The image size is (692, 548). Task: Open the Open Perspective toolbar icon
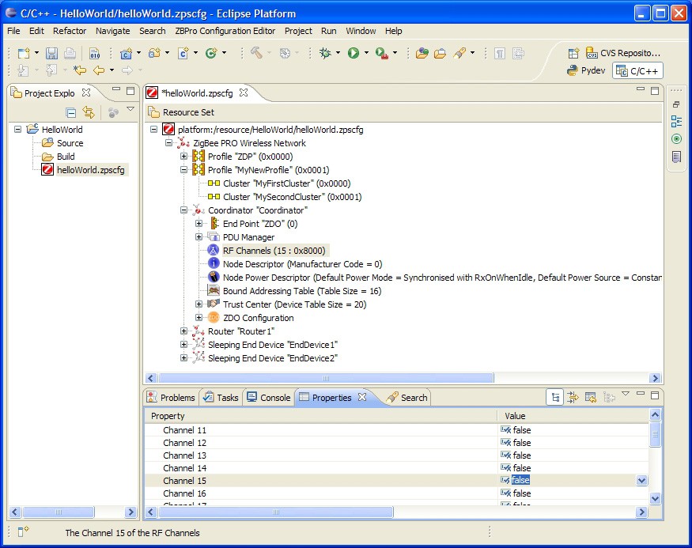(574, 53)
